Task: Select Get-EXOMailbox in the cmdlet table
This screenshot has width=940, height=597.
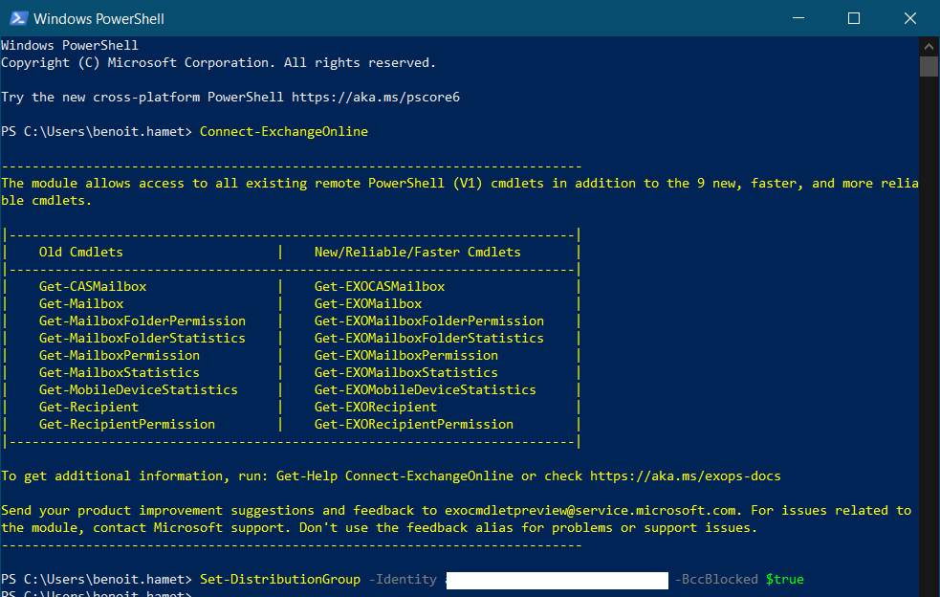Action: pos(367,303)
